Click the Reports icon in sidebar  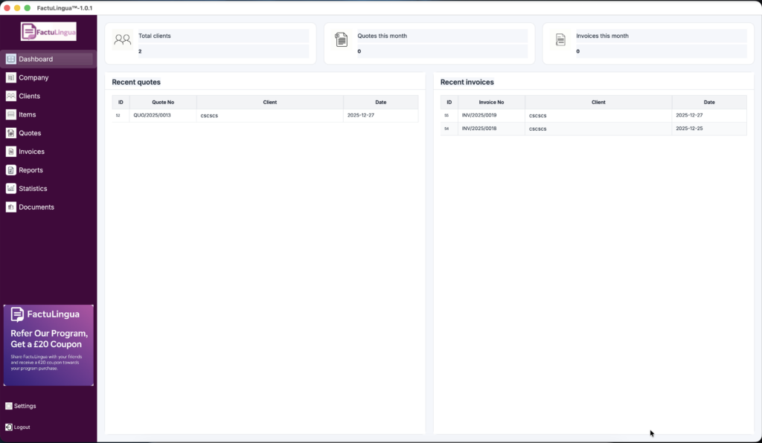(x=11, y=170)
